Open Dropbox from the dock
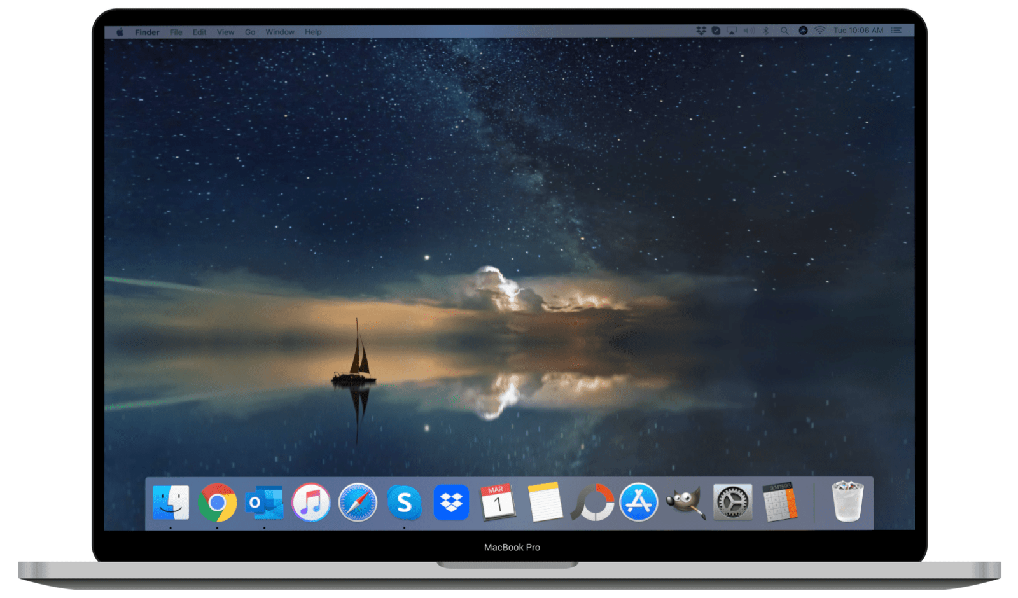This screenshot has width=1018, height=598. point(452,503)
